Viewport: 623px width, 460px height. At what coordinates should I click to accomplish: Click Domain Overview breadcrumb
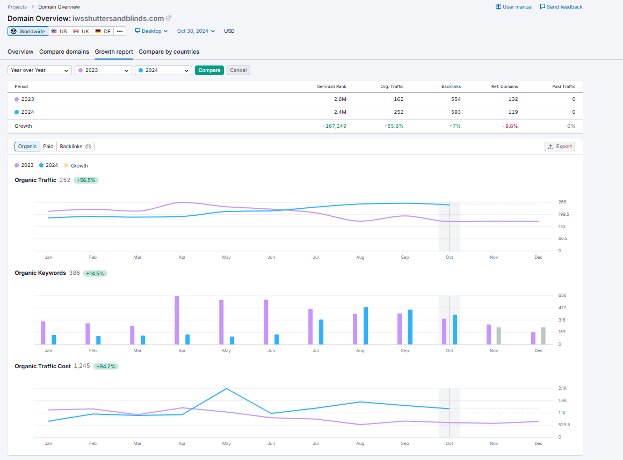59,7
